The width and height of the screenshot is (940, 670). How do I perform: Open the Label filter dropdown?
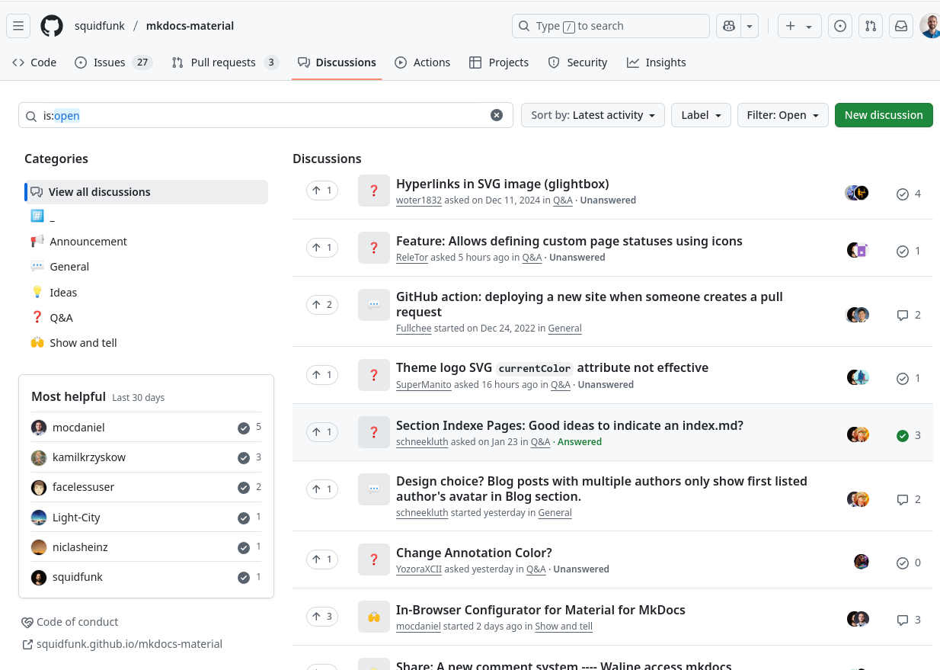click(701, 115)
